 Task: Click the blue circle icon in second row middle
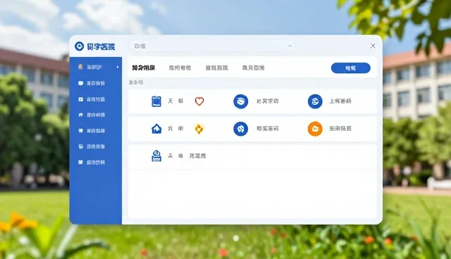pos(241,129)
